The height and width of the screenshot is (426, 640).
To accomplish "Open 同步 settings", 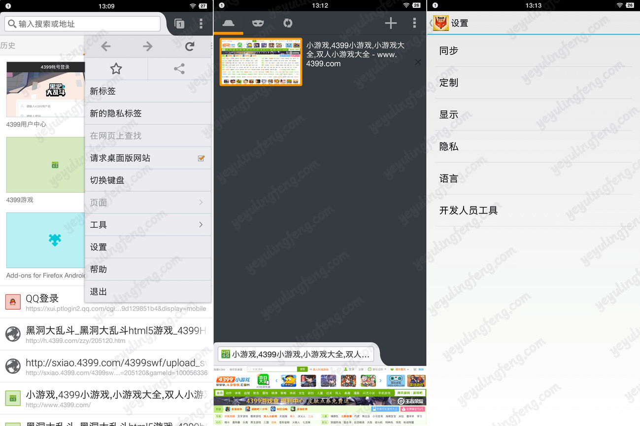I will pos(533,51).
